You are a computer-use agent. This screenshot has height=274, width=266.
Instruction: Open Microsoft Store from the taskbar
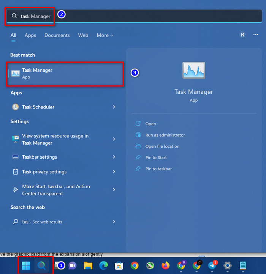(x=119, y=266)
